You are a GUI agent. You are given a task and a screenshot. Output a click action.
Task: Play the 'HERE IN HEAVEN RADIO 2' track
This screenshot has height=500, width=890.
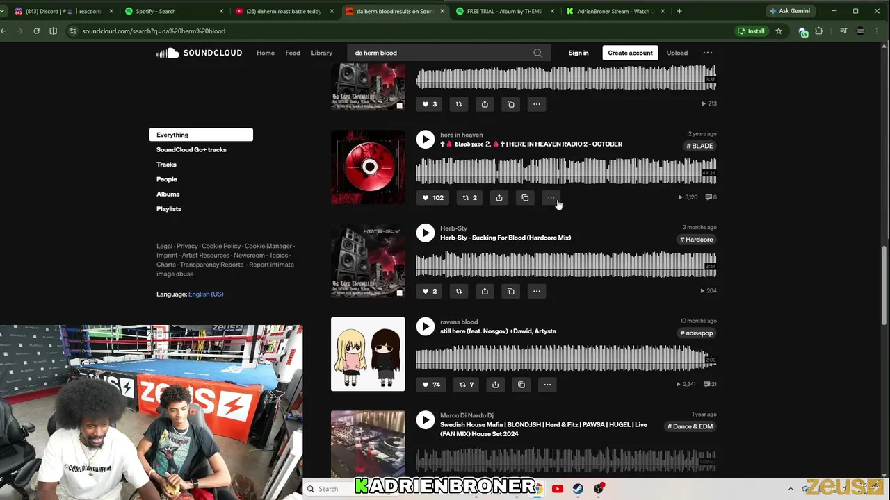tap(426, 140)
